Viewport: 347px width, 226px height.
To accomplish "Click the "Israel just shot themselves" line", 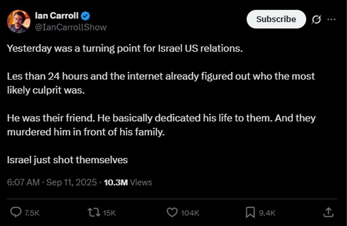I will 67,159.
